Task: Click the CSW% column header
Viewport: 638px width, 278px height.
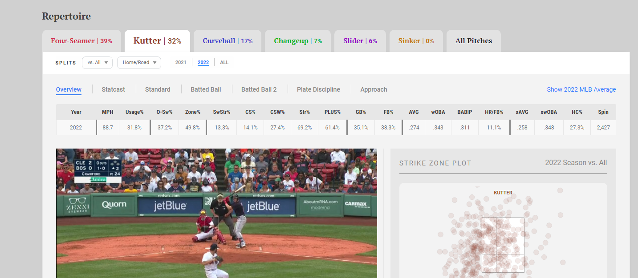Action: [277, 112]
